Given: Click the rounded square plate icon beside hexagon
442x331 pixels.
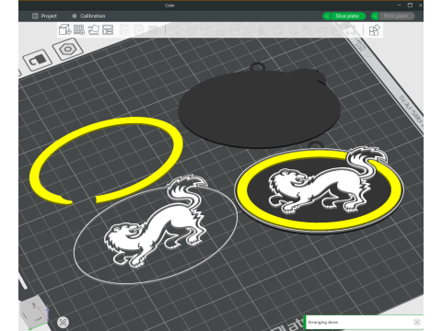Looking at the screenshot, I should [x=38, y=60].
